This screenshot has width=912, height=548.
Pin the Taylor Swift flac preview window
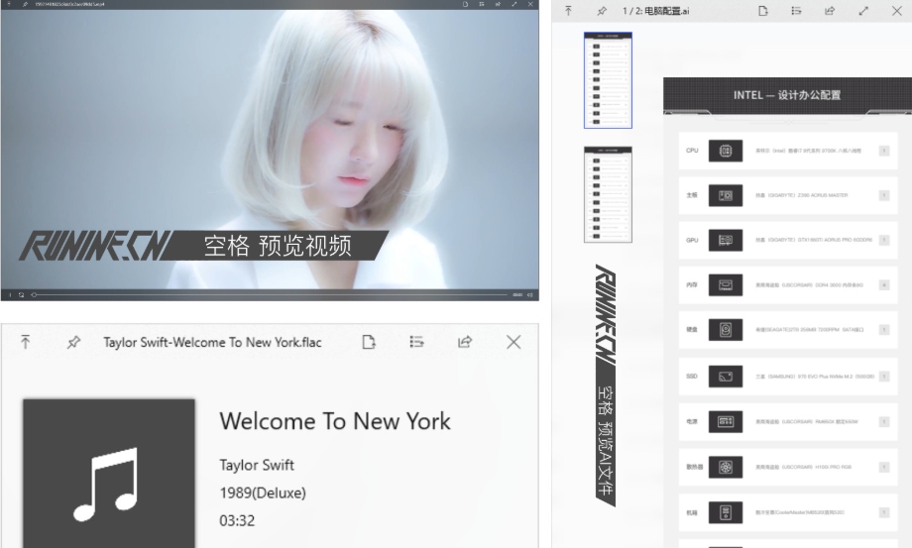tap(72, 342)
